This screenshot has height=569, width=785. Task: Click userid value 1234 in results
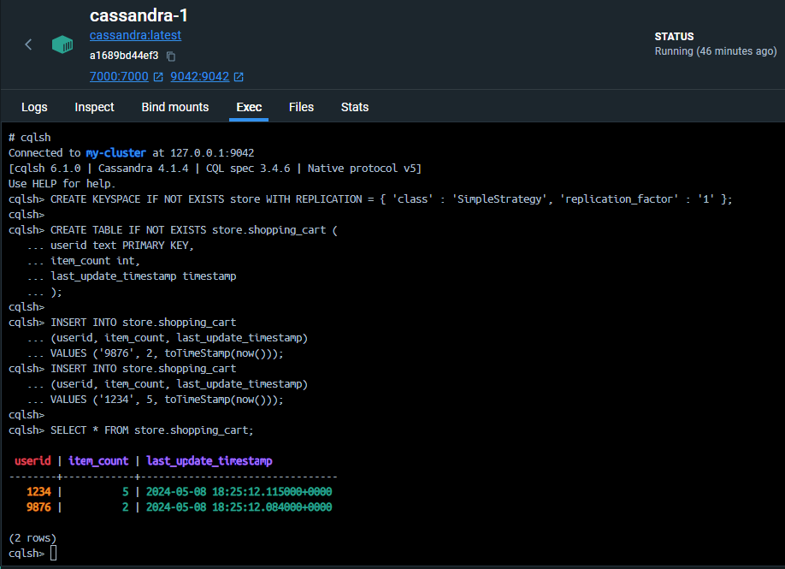38,492
